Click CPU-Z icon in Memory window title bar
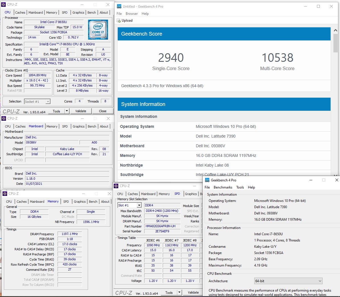Image resolution: width=340 pixels, height=297 pixels. [x=5, y=193]
